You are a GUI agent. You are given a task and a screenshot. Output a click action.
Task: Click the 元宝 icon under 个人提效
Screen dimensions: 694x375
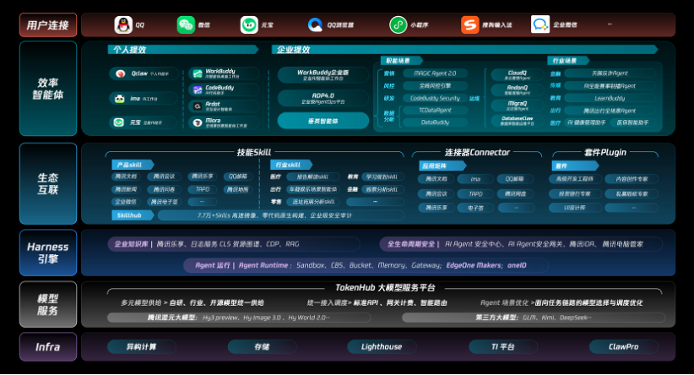pyautogui.click(x=118, y=122)
